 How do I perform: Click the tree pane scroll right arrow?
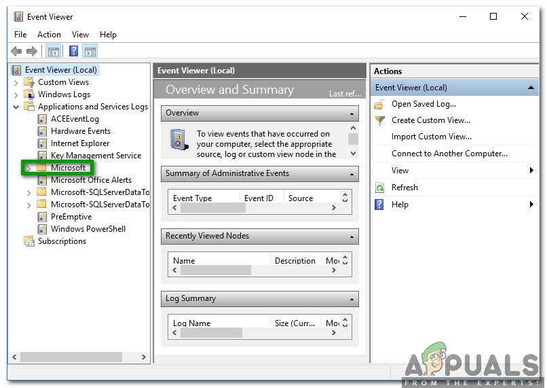[x=143, y=357]
